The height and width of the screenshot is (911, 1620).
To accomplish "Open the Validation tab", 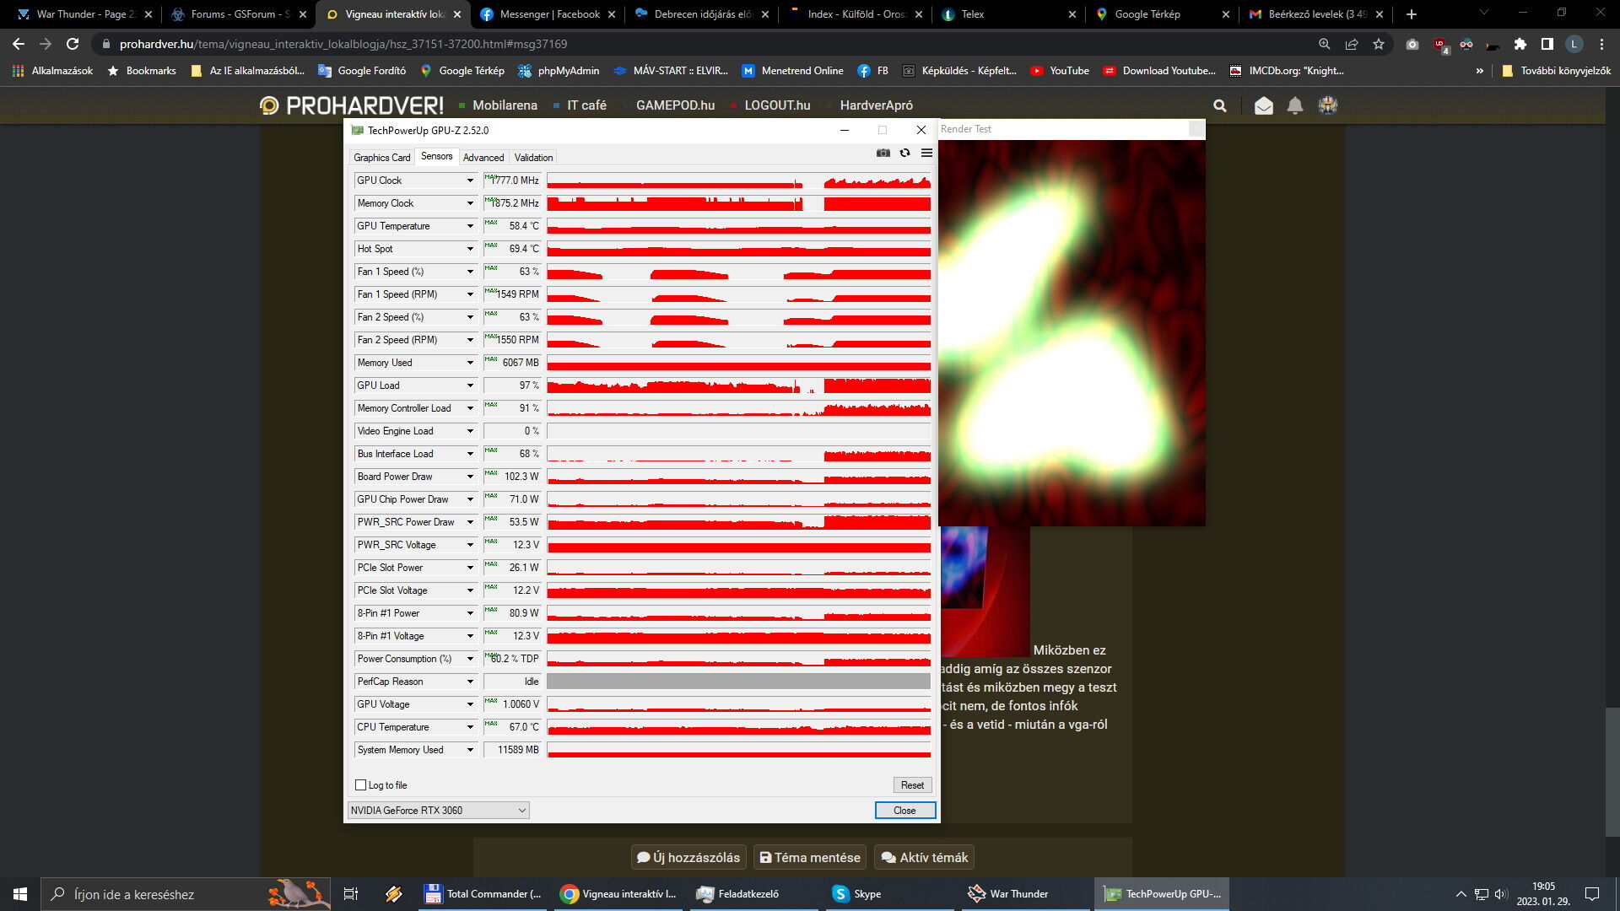I will coord(533,158).
